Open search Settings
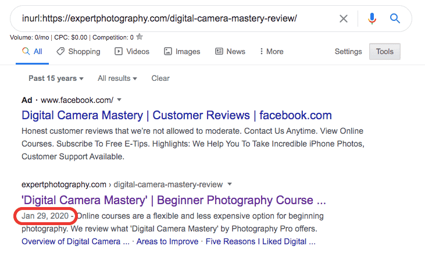The image size is (425, 260). (348, 52)
